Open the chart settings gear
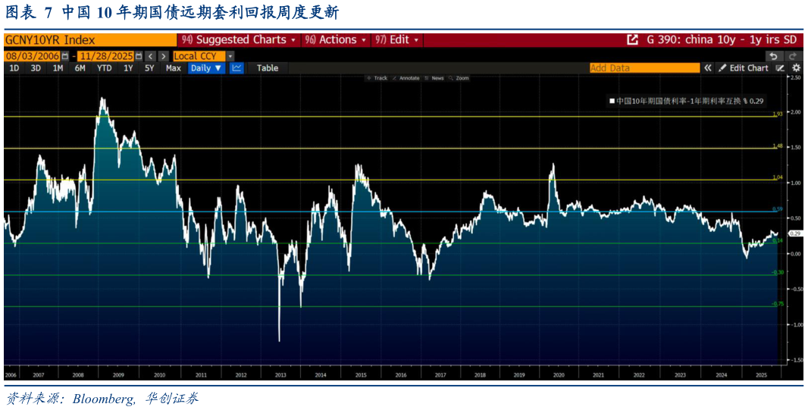Image resolution: width=808 pixels, height=410 pixels. coord(796,68)
